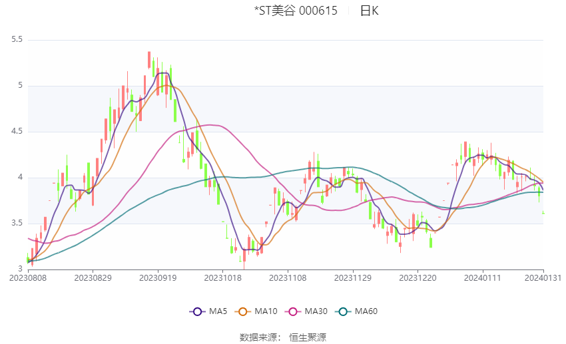Viewport: 566px width, 344px height.
Task: Click the 5.5 price axis label
Action: tap(17, 40)
